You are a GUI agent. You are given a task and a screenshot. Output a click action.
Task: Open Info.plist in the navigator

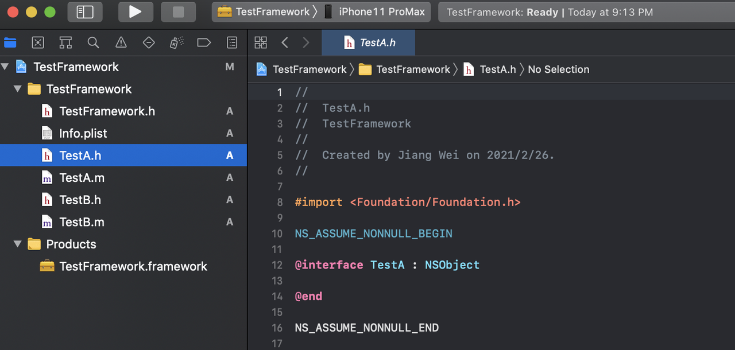pyautogui.click(x=123, y=133)
